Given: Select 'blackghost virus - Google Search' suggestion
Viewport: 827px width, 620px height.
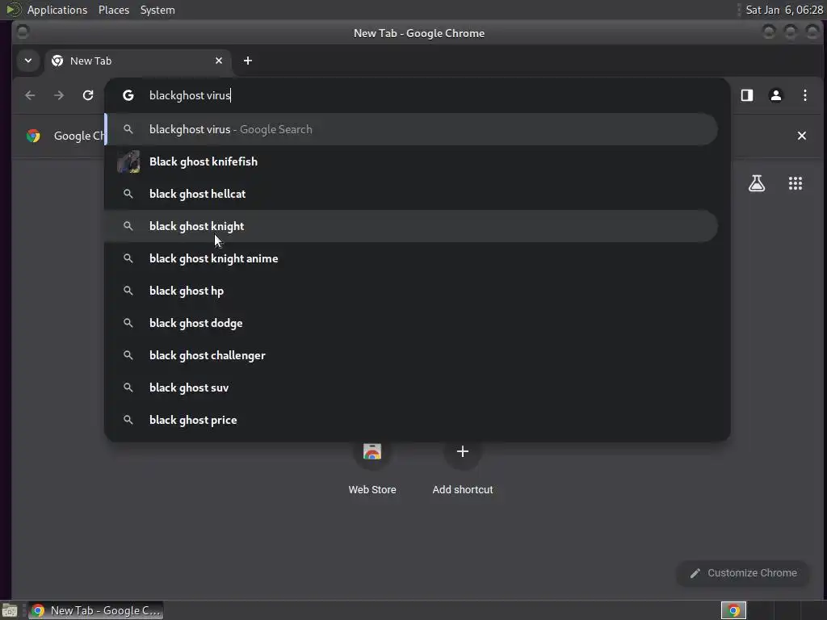Looking at the screenshot, I should (411, 129).
